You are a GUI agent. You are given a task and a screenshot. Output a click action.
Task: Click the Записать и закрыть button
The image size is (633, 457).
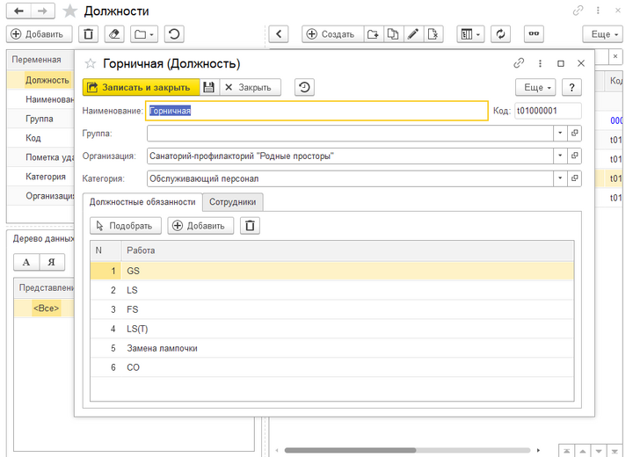pyautogui.click(x=141, y=88)
